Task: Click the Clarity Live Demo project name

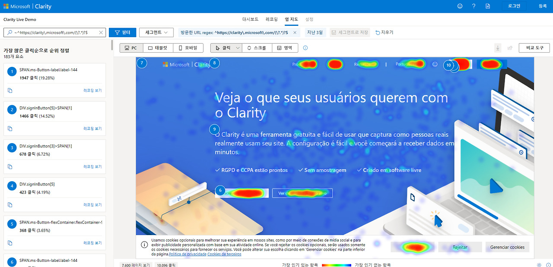Action: (x=20, y=19)
